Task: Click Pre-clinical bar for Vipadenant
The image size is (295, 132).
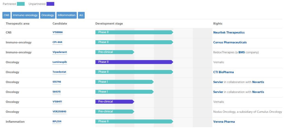Action: point(115,52)
